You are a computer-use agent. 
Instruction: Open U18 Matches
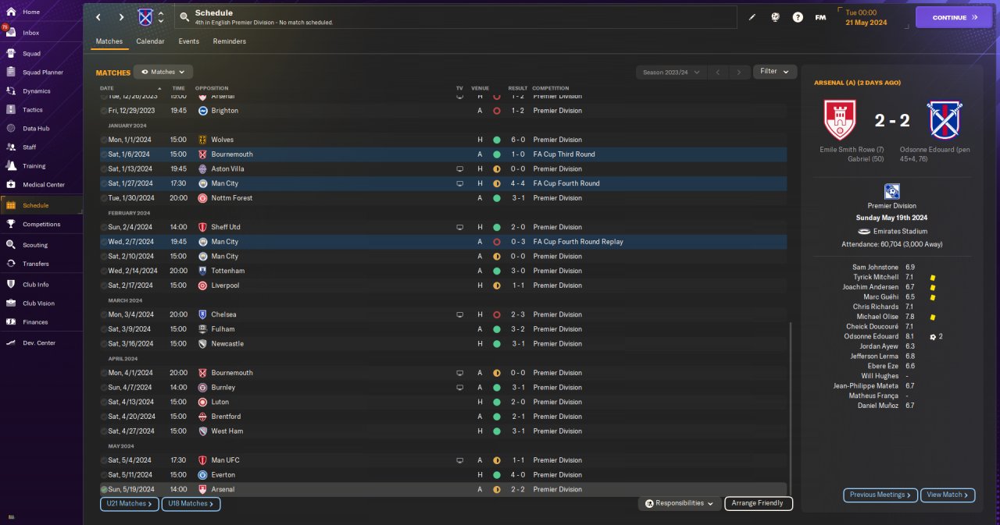click(191, 504)
